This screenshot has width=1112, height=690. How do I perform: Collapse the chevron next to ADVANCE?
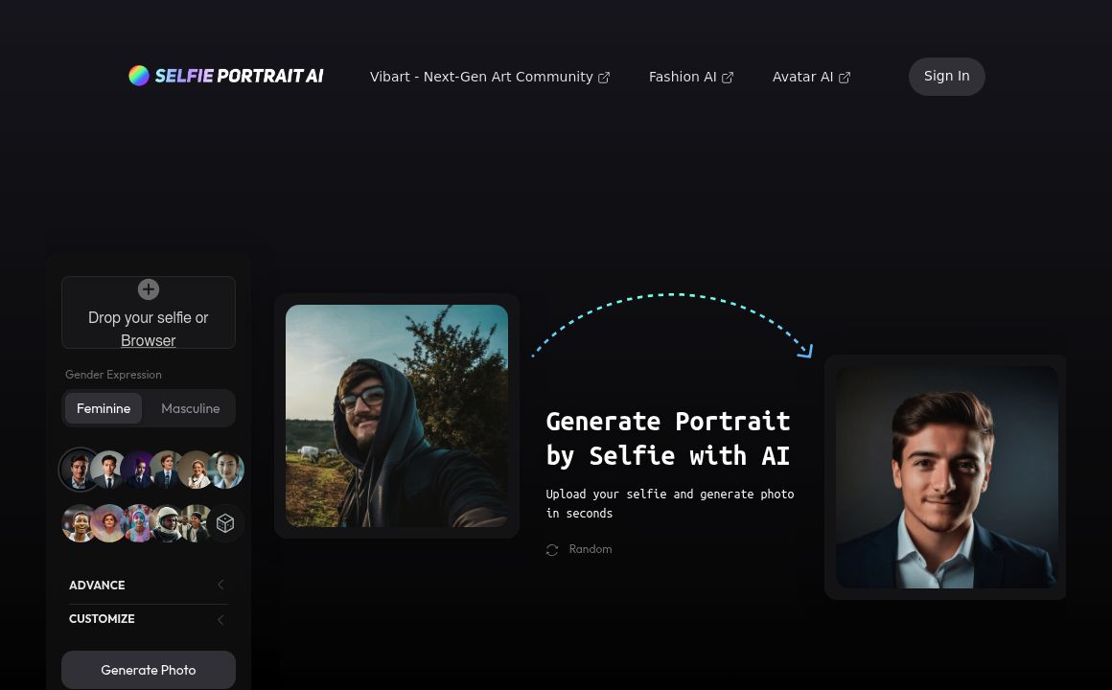(x=220, y=585)
